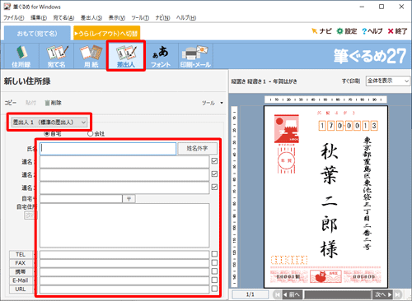Click the 連名1 input field
Viewport: 412px width, 301px height.
coord(124,162)
